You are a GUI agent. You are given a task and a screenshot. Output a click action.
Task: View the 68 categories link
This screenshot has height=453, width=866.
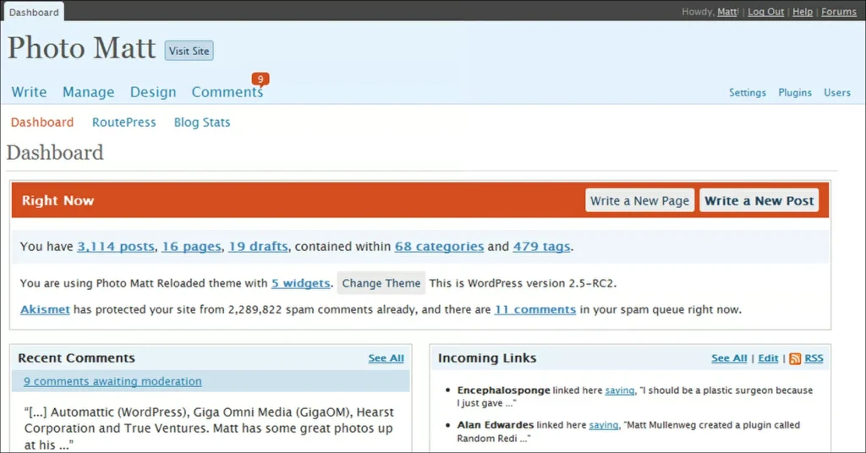pyautogui.click(x=439, y=247)
